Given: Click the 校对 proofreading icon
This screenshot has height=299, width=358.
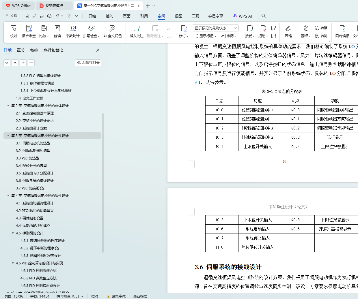Looking at the screenshot, I should click(x=14, y=28).
